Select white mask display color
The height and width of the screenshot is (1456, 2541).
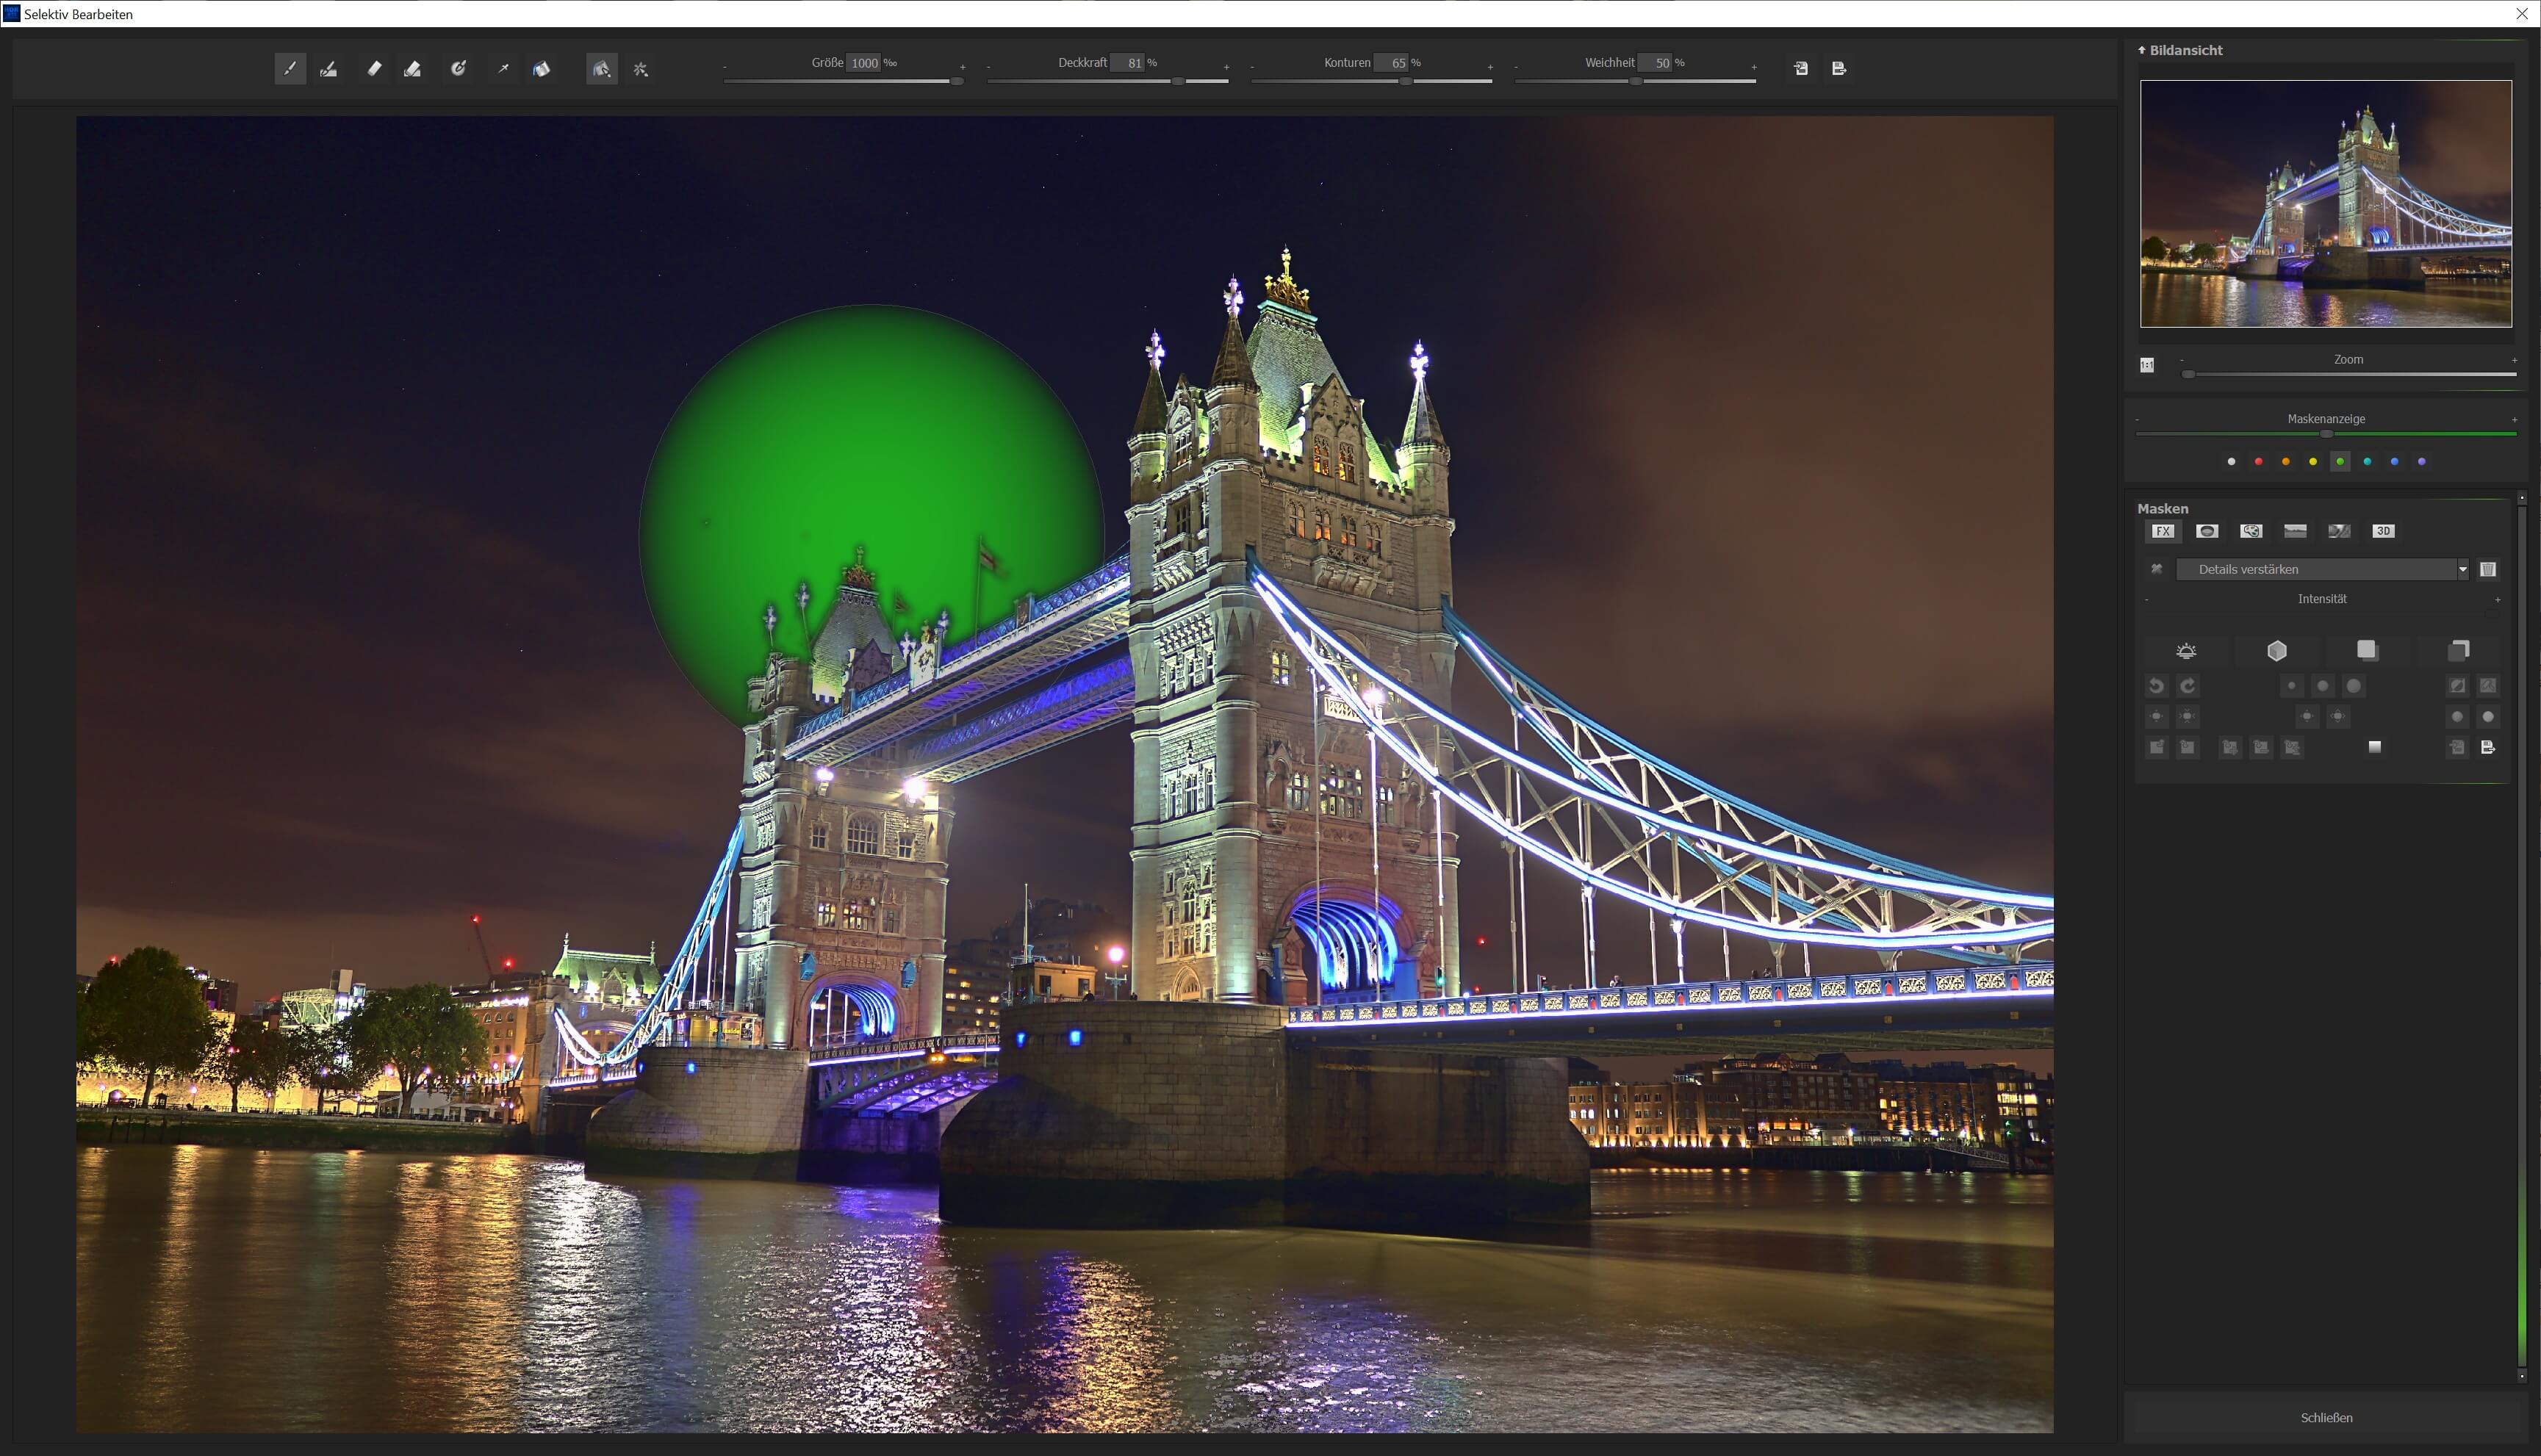tap(2231, 462)
